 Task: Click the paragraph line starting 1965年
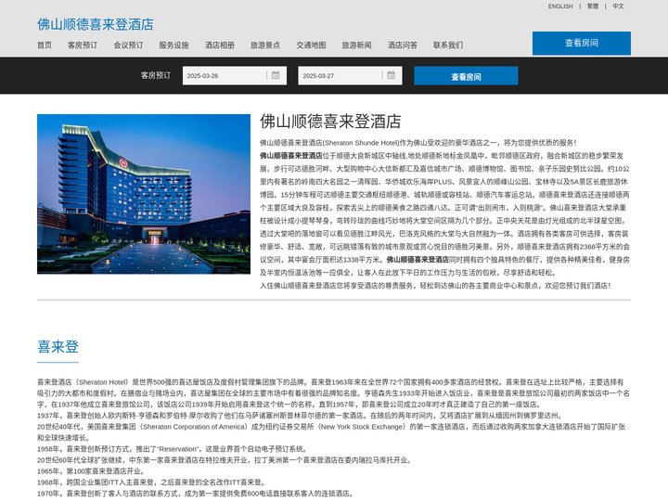click(x=92, y=471)
